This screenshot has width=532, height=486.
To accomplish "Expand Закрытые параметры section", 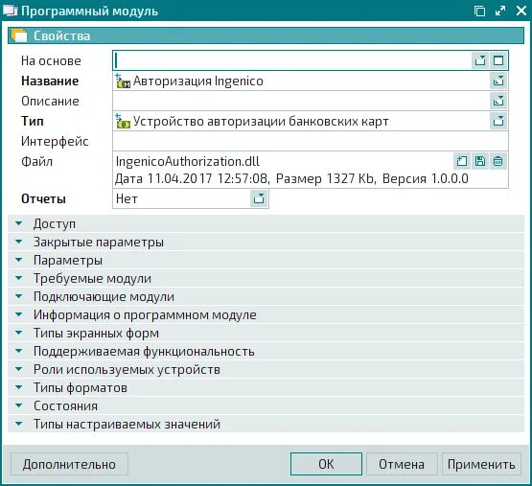I will pyautogui.click(x=266, y=242).
